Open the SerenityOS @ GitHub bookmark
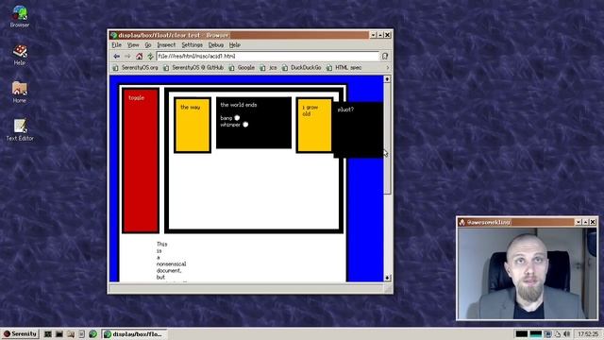 coord(193,68)
